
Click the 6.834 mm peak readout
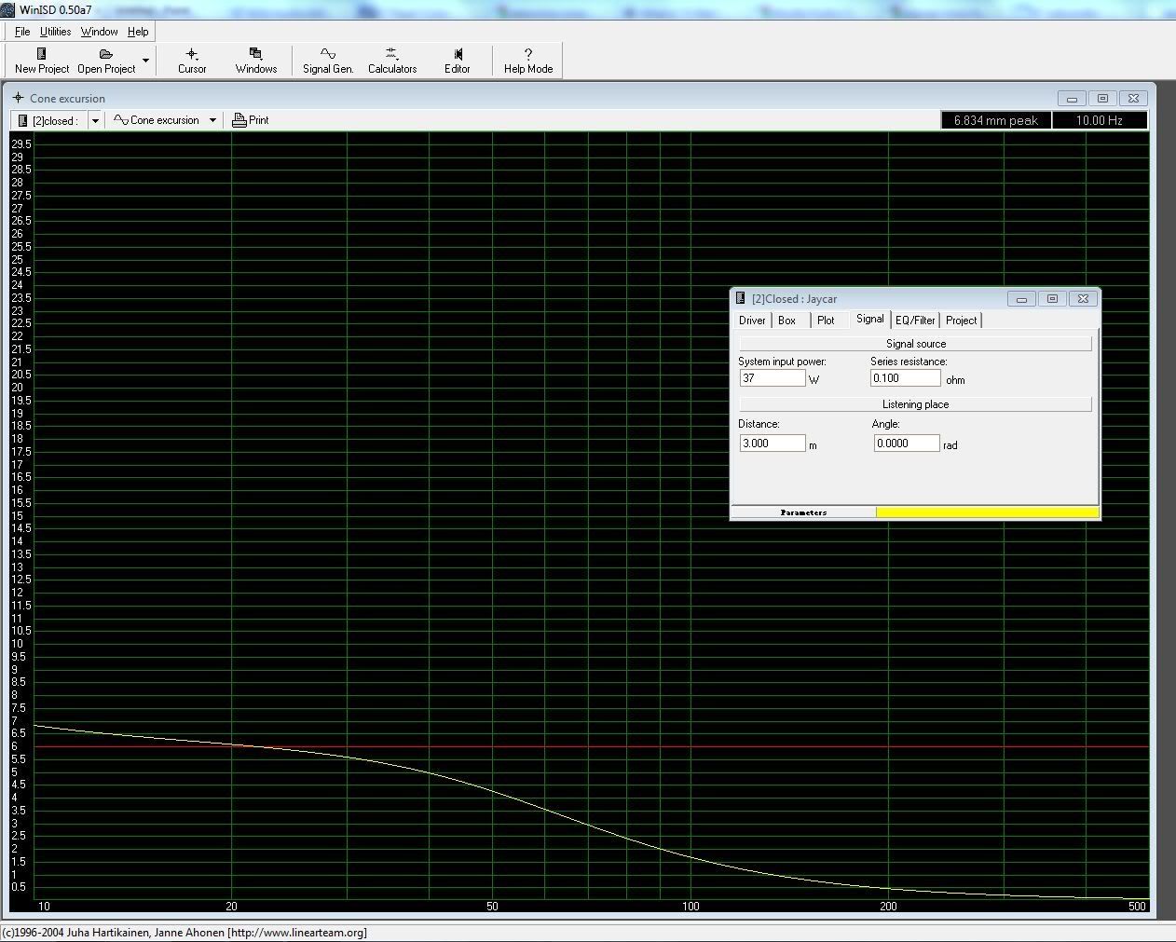996,120
